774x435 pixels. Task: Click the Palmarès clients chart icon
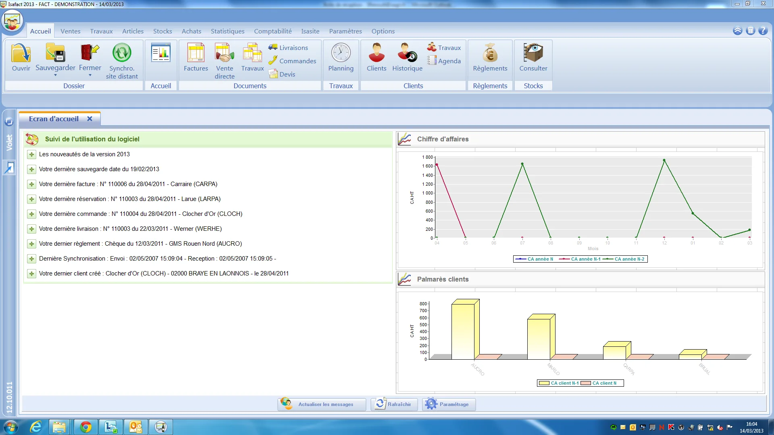404,280
